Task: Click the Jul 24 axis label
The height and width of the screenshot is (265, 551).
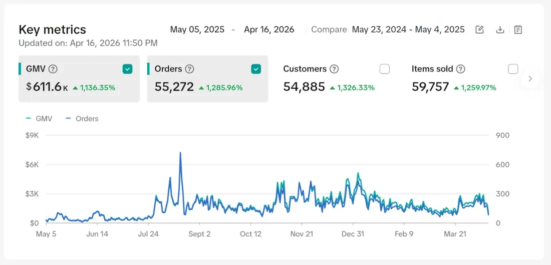Action: pos(148,234)
